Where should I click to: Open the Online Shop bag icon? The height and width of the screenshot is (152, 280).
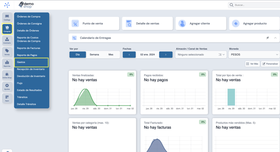pos(7,75)
